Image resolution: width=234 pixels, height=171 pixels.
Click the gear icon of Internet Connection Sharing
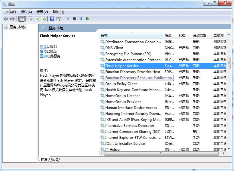tap(102, 131)
